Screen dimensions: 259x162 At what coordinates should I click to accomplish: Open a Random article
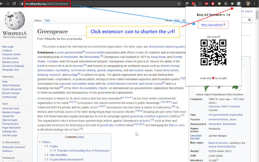coord(10,62)
